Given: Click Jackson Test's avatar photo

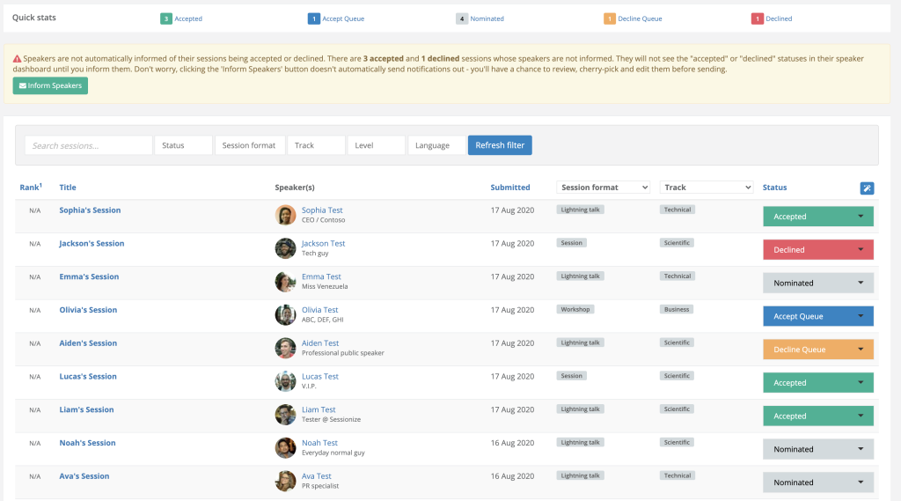Looking at the screenshot, I should click(x=285, y=248).
